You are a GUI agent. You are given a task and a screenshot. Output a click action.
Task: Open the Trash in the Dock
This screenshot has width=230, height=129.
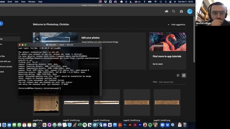pyautogui.click(x=185, y=125)
